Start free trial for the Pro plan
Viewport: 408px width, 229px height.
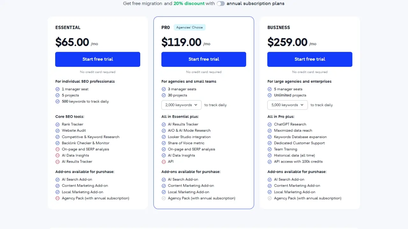click(x=204, y=59)
